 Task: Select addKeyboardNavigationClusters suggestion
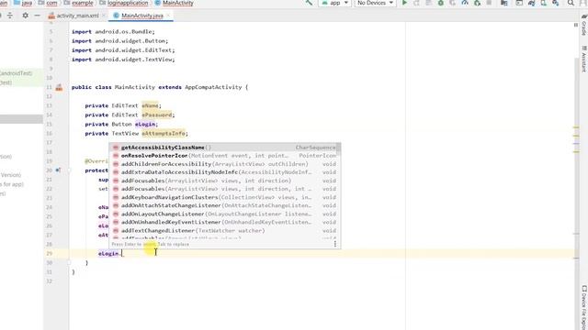tap(224, 197)
